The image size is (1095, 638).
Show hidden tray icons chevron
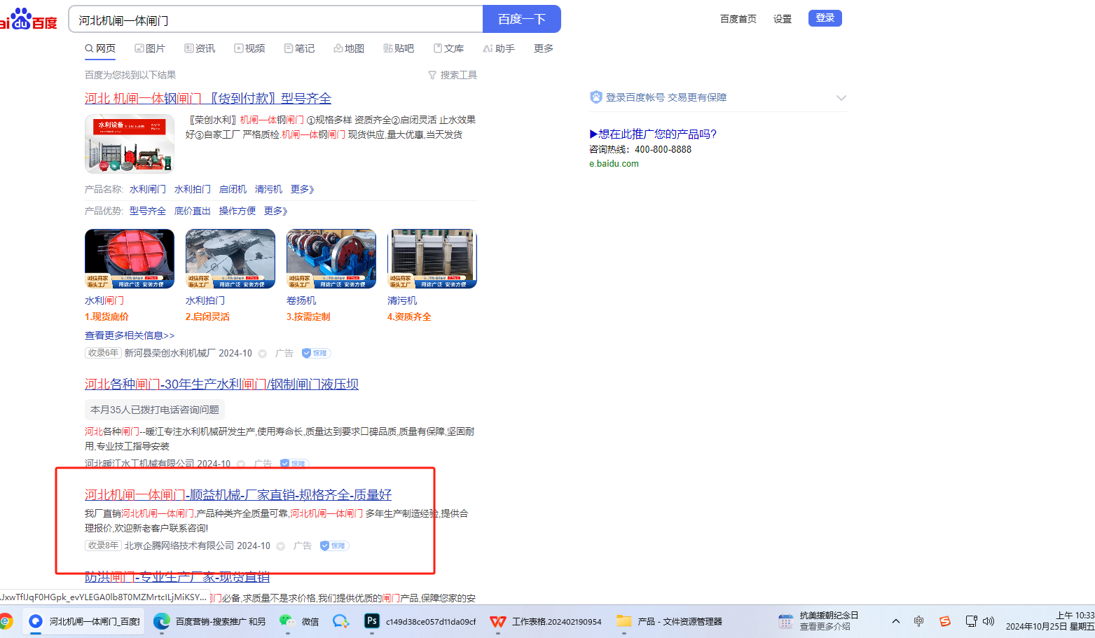(x=895, y=621)
